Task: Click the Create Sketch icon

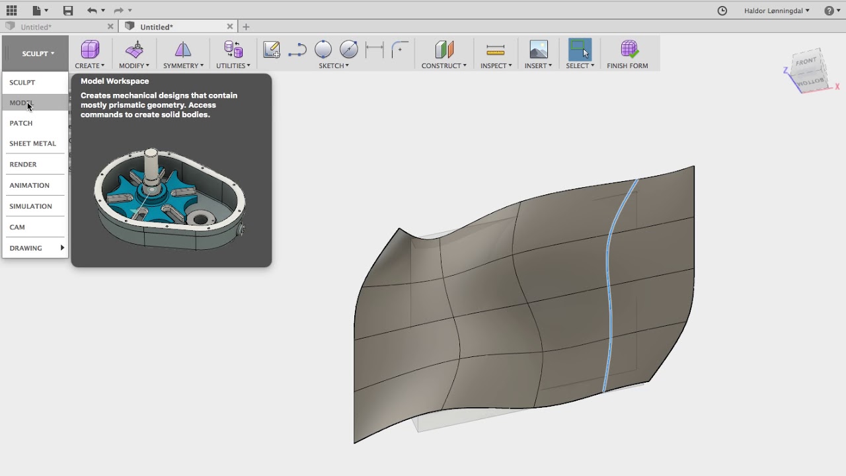Action: [x=271, y=50]
